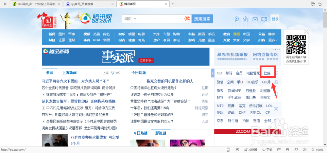
Task: Click the 腾讯网 QQ.com logo
Action: pyautogui.click(x=96, y=18)
